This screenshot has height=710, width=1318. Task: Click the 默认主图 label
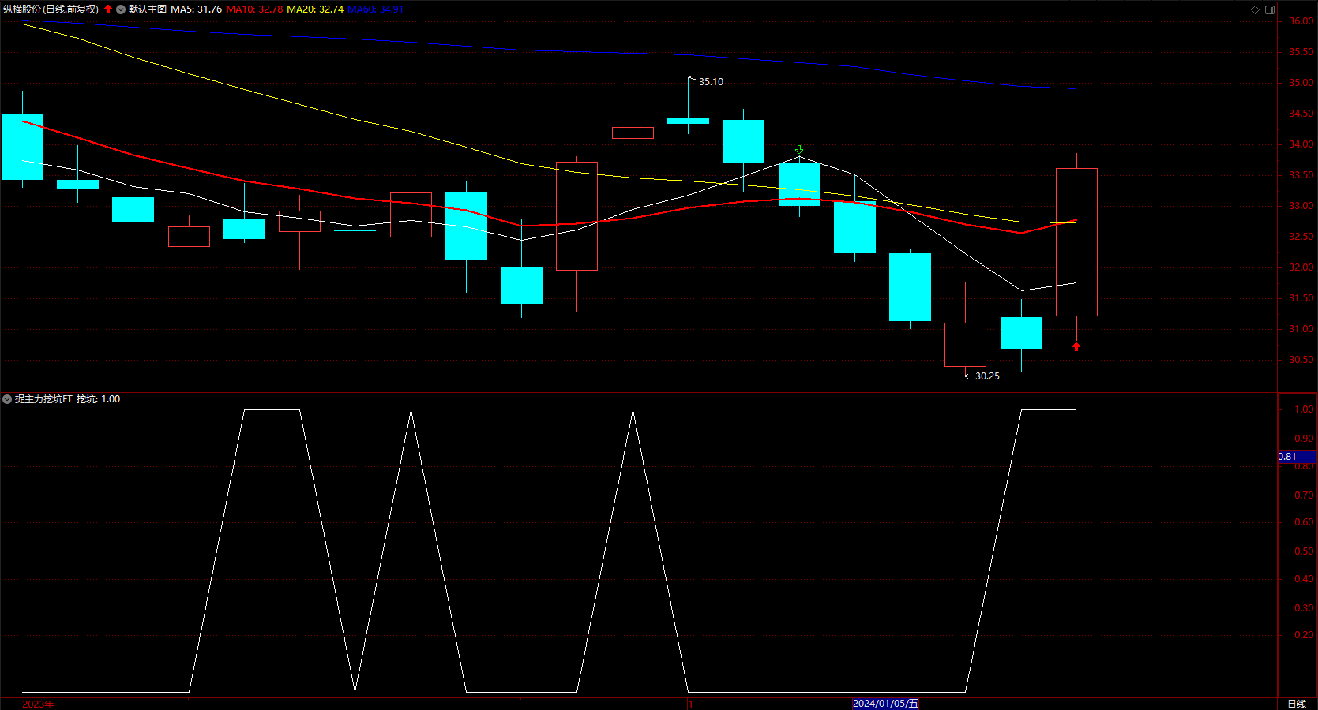point(148,9)
